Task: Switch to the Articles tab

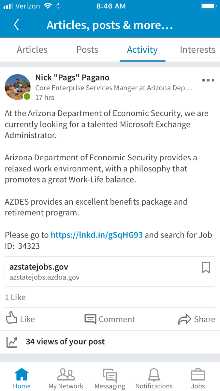Action: click(32, 50)
